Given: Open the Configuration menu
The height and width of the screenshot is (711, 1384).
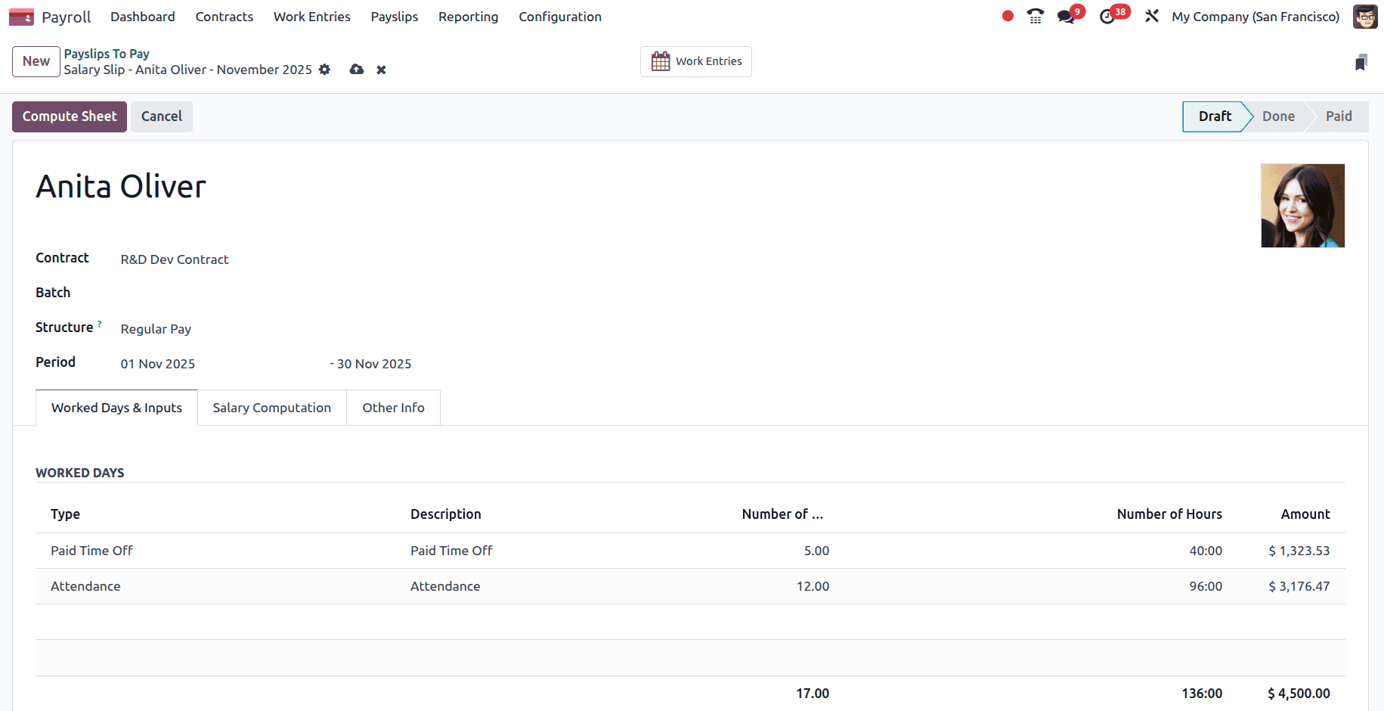Looking at the screenshot, I should click(x=559, y=16).
